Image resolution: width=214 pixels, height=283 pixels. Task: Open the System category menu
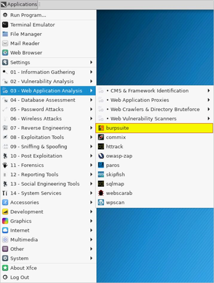pos(48,258)
